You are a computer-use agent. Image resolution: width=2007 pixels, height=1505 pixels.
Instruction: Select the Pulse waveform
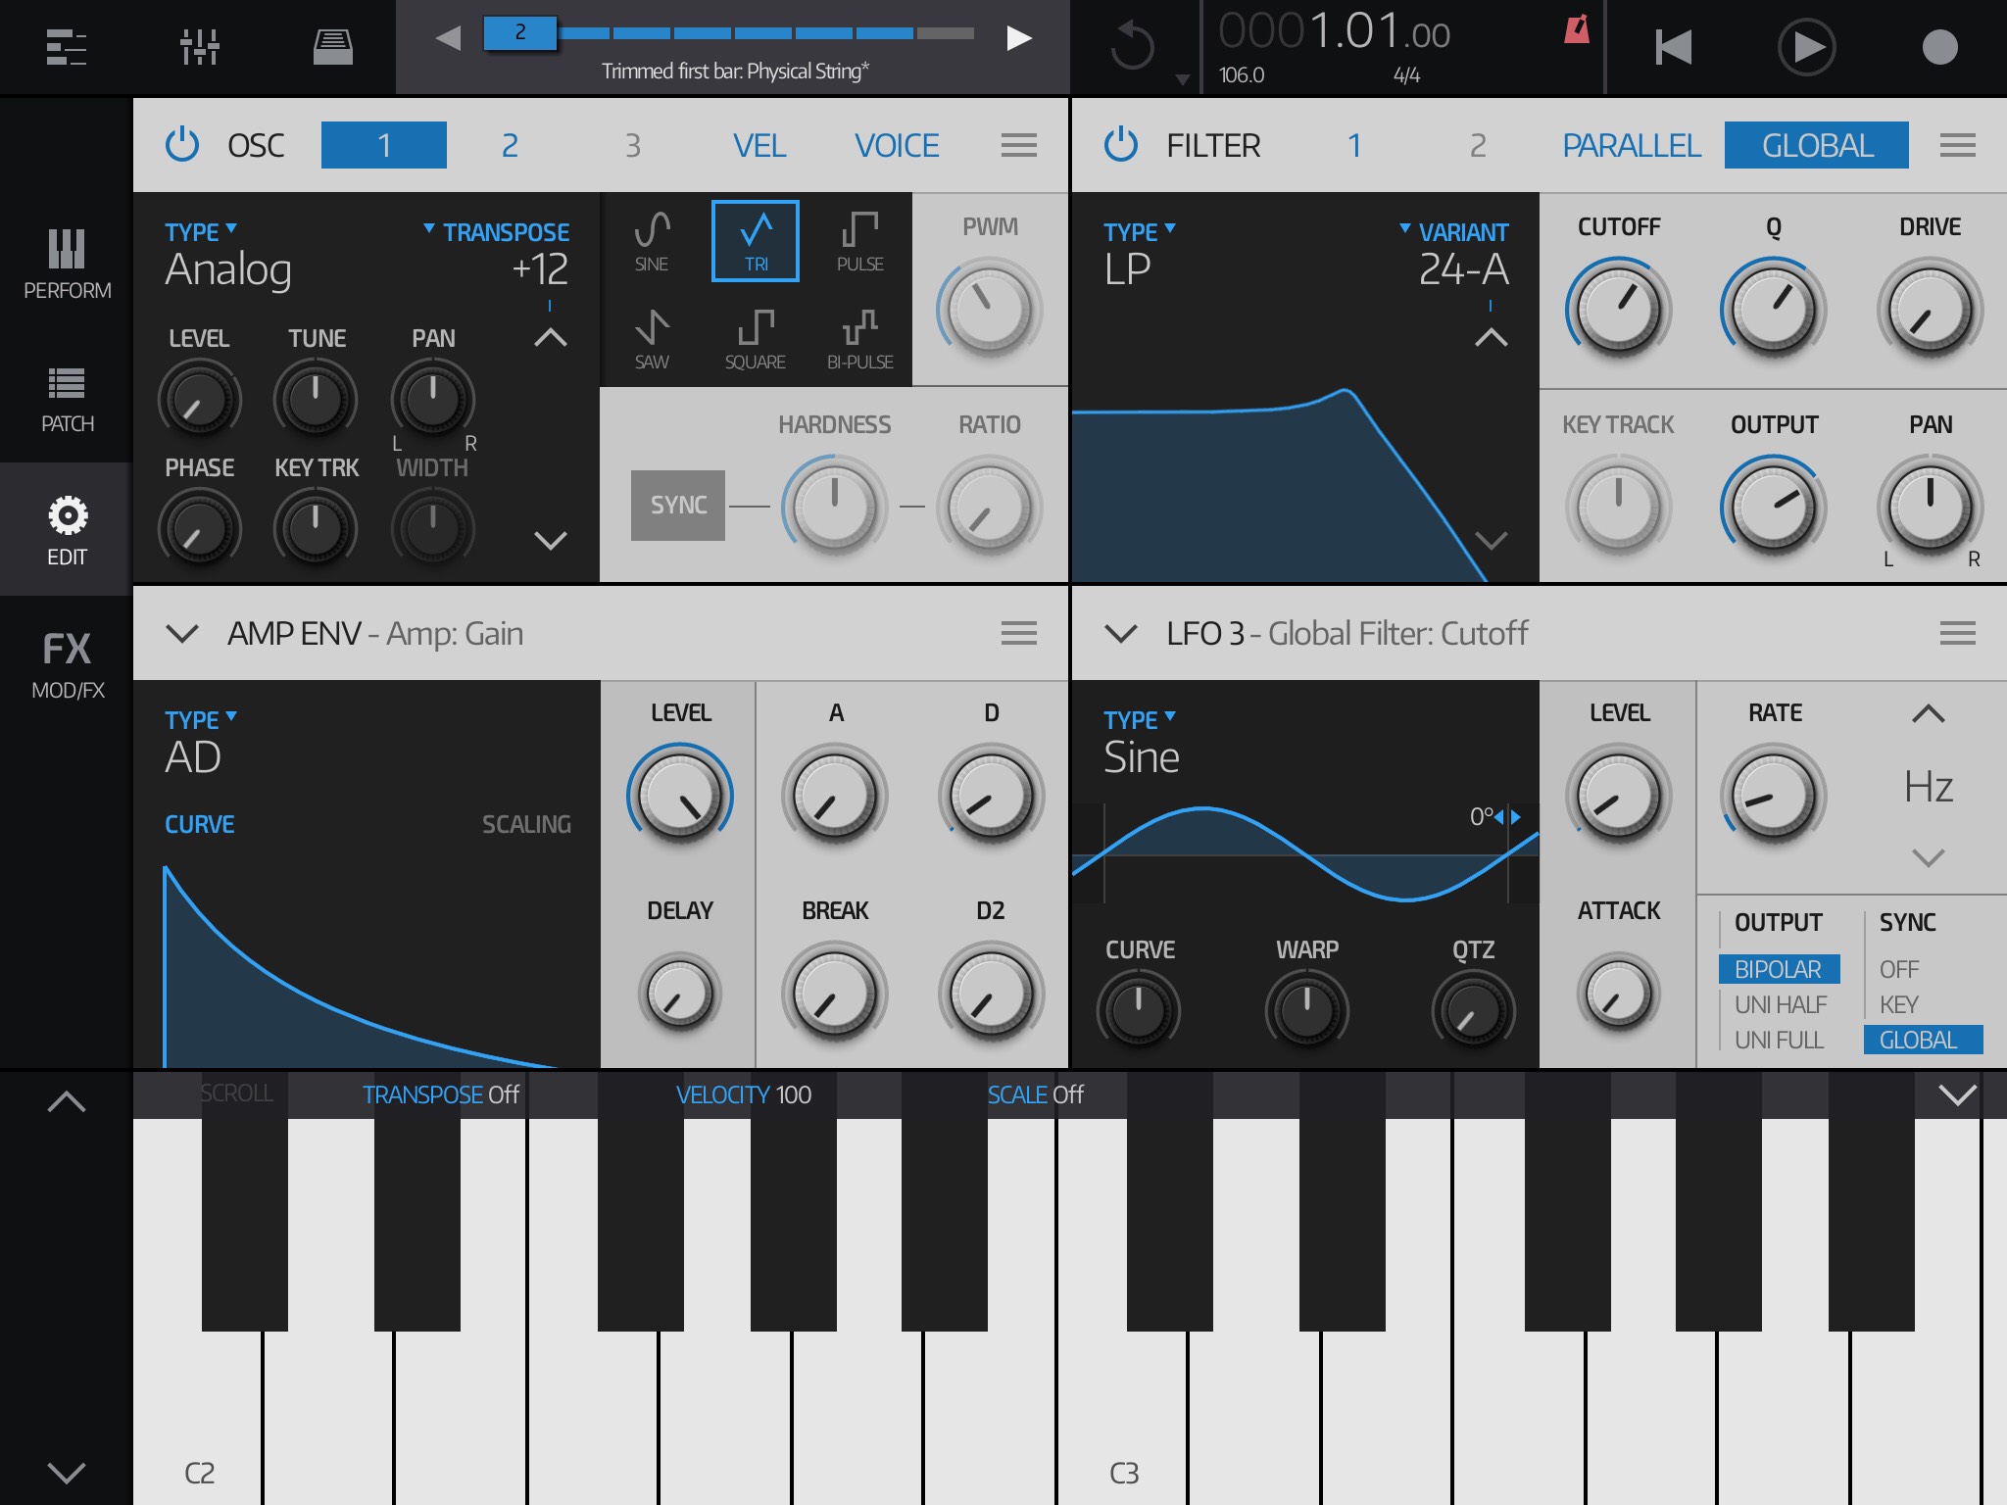point(857,240)
